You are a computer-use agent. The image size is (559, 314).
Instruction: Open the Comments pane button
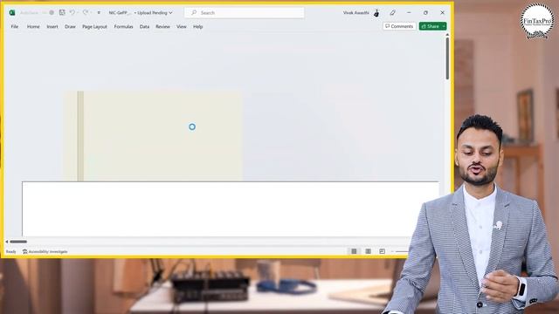pos(399,26)
